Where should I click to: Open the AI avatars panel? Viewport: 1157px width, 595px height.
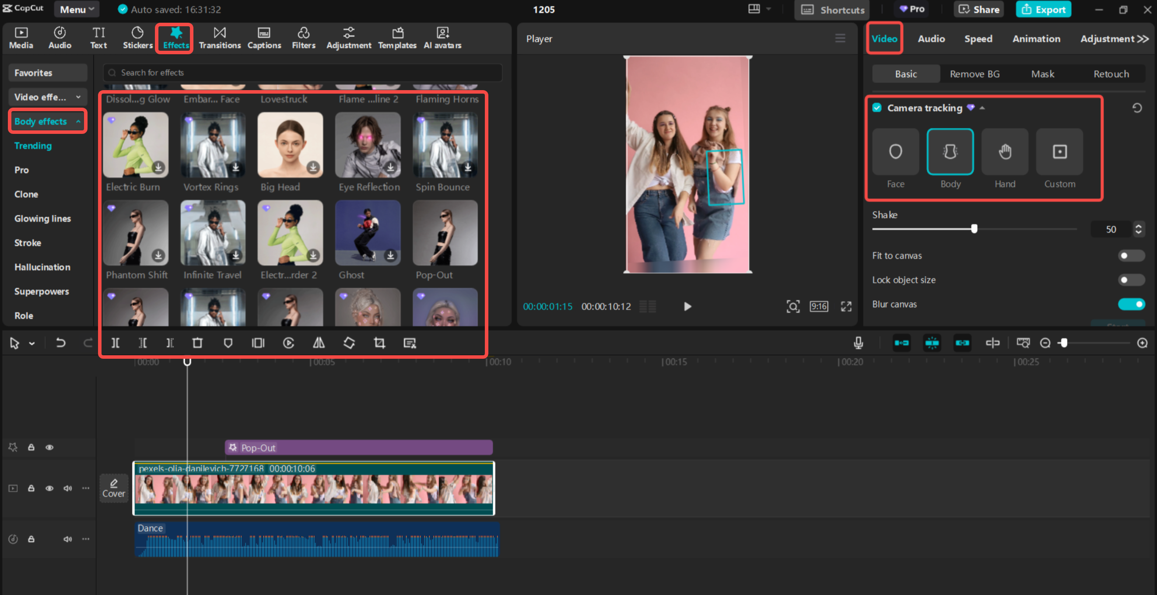[x=442, y=38]
